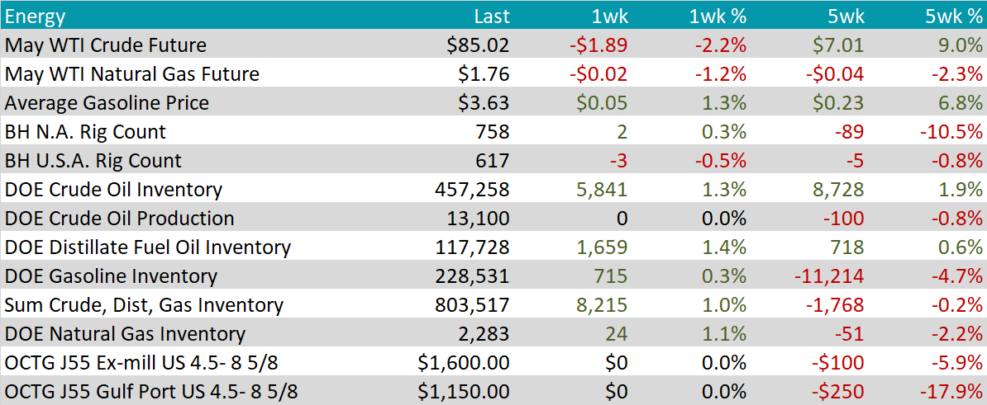
Task: Click the 457,258 crude inventory value
Action: [473, 190]
